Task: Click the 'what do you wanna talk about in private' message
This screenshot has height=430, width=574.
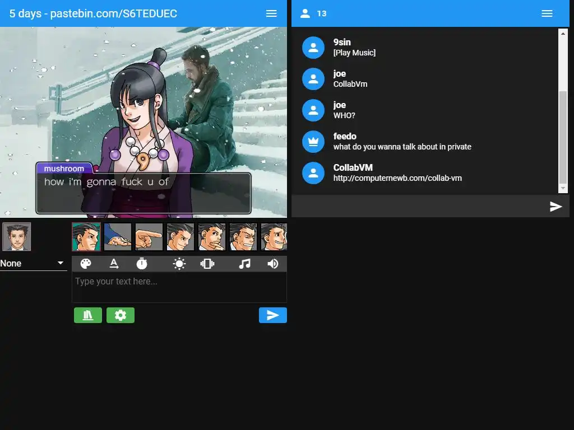Action: 402,147
